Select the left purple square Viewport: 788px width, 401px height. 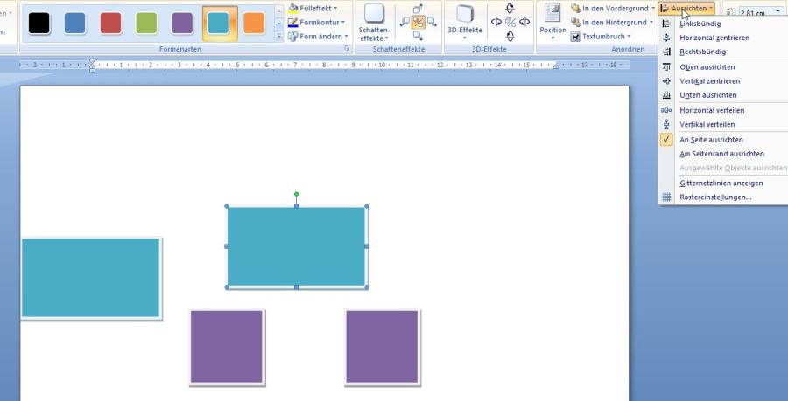pos(227,348)
